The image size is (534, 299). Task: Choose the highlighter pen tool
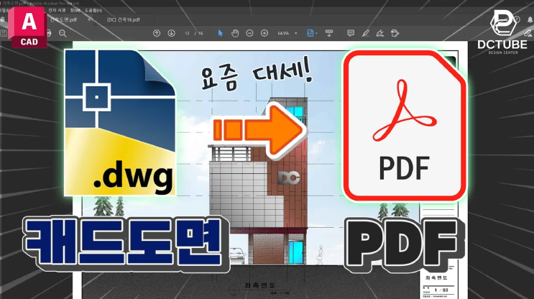[x=365, y=33]
